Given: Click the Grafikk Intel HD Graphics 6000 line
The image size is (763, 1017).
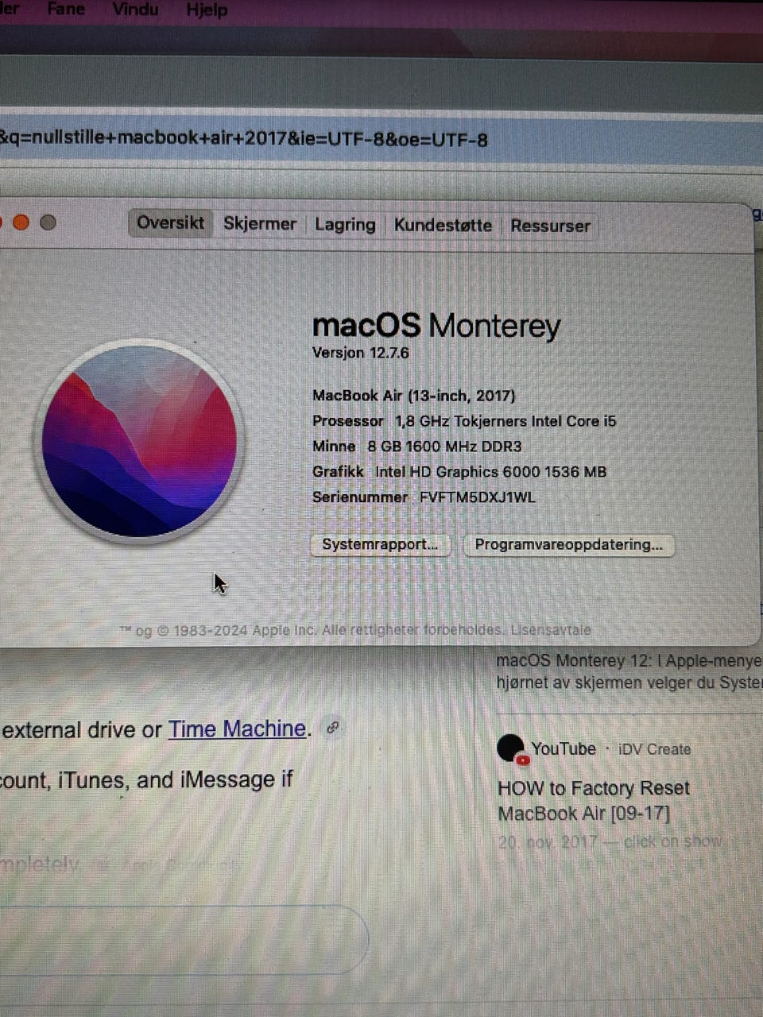Looking at the screenshot, I should pos(459,472).
